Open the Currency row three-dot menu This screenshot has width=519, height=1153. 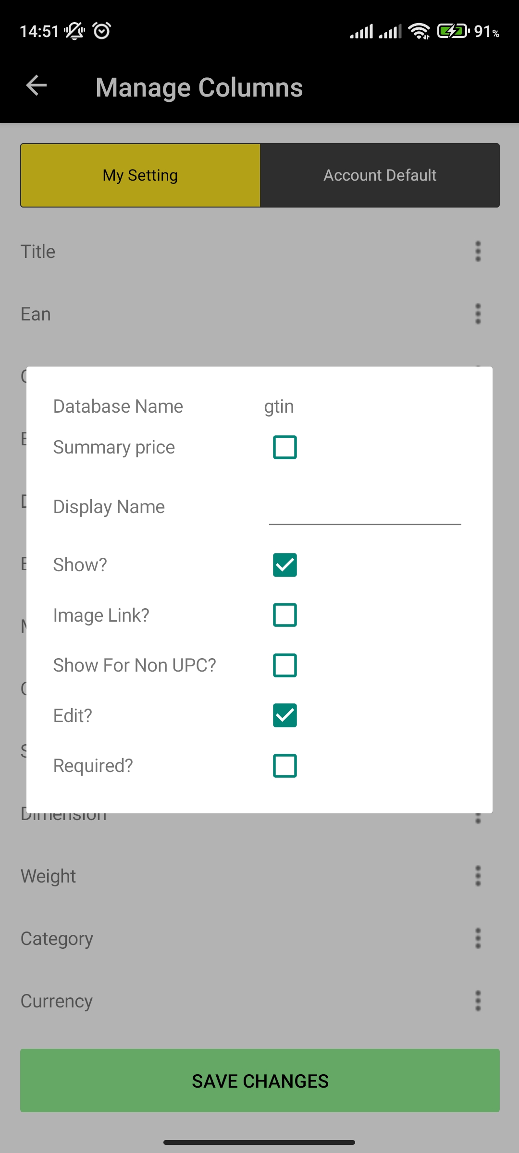coord(478,1001)
